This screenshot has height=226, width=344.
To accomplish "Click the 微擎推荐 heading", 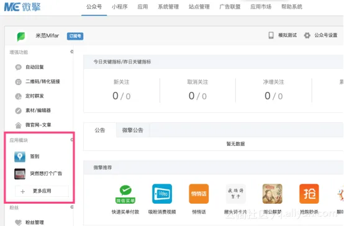I will click(102, 168).
